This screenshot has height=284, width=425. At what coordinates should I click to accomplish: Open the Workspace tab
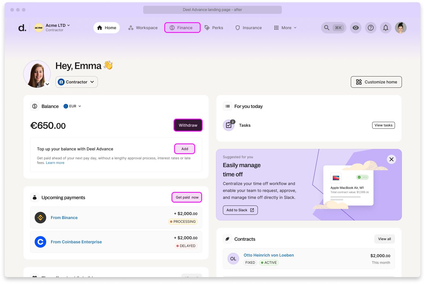(x=143, y=28)
